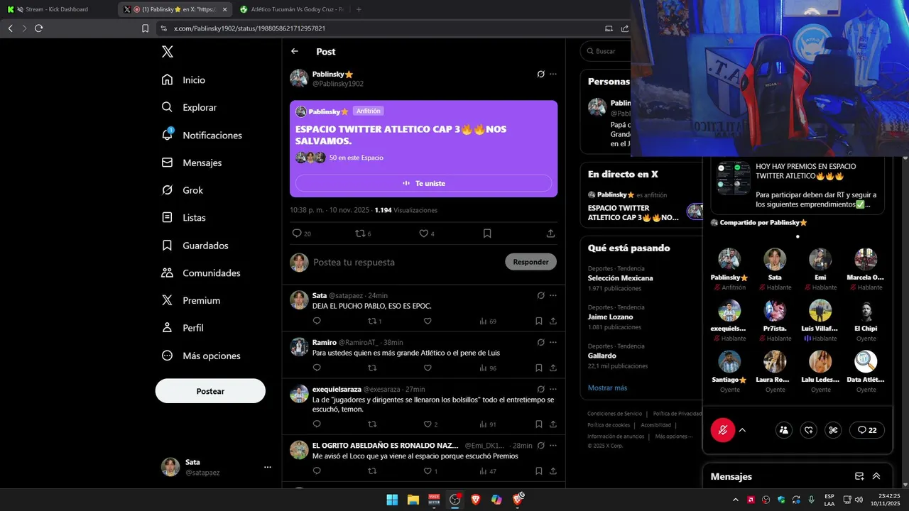
Task: Open more options on Ramiro's reply
Action: point(553,342)
